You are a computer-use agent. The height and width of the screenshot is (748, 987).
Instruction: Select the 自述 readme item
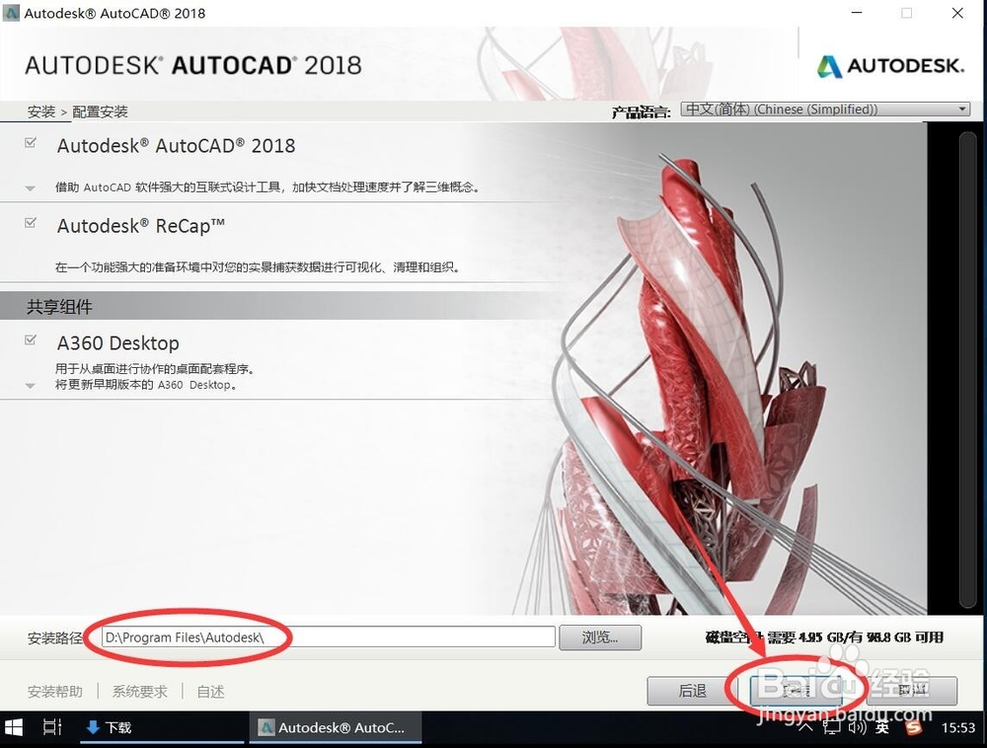point(209,691)
